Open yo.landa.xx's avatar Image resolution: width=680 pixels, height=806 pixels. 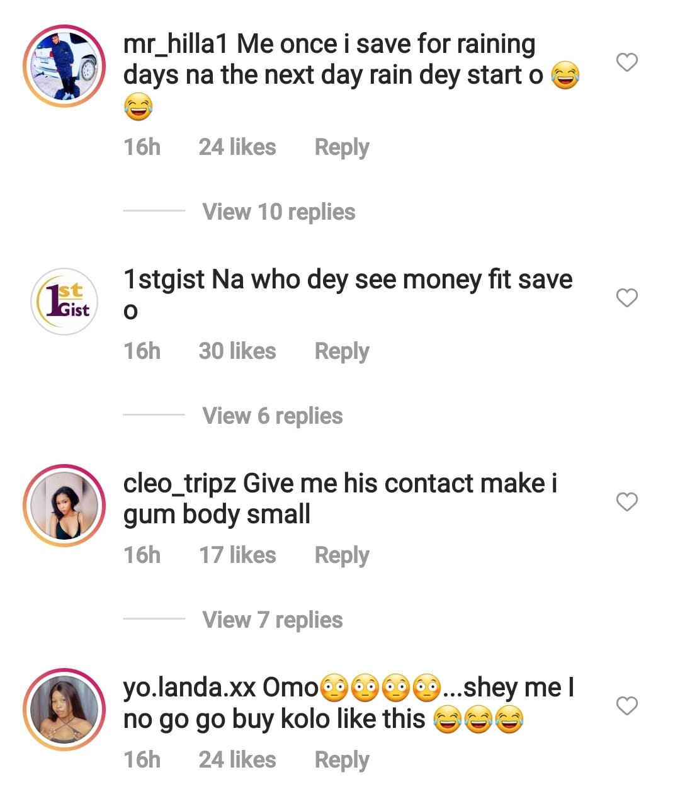click(64, 710)
